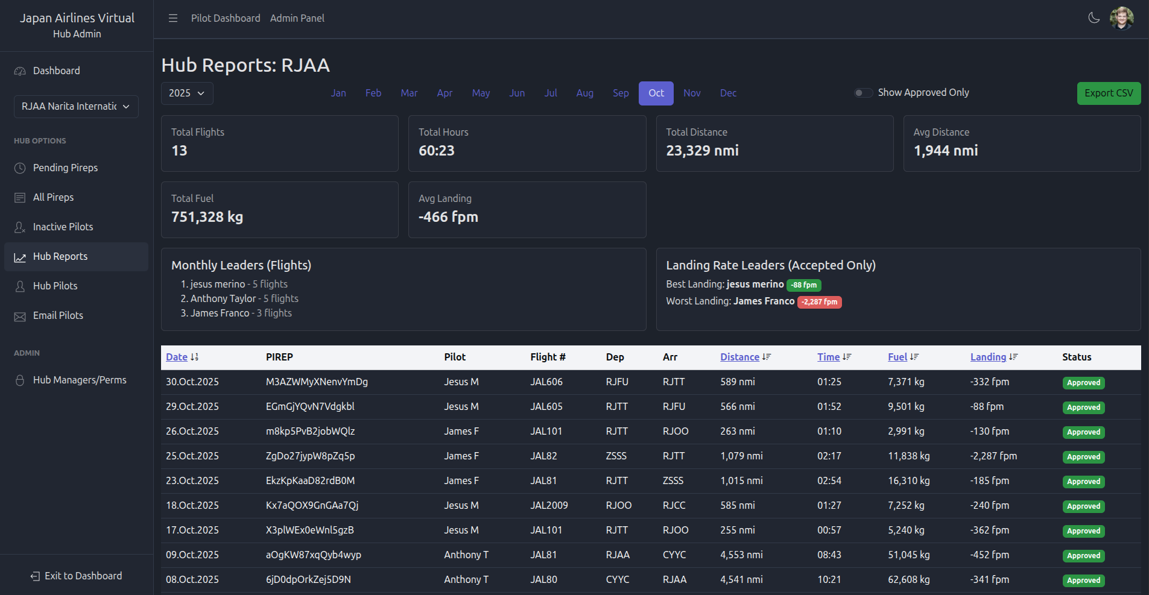Click the Inactive Pilots person icon
Screen dimensions: 1149x595
coord(20,227)
